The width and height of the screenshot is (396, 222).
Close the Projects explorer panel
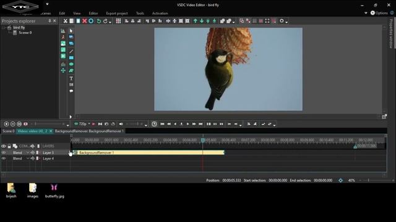[54, 21]
